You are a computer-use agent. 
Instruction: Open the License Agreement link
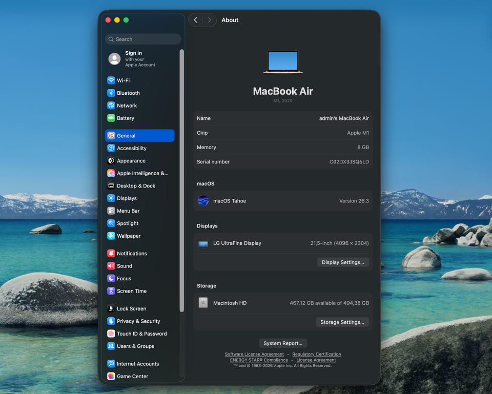[x=316, y=360]
